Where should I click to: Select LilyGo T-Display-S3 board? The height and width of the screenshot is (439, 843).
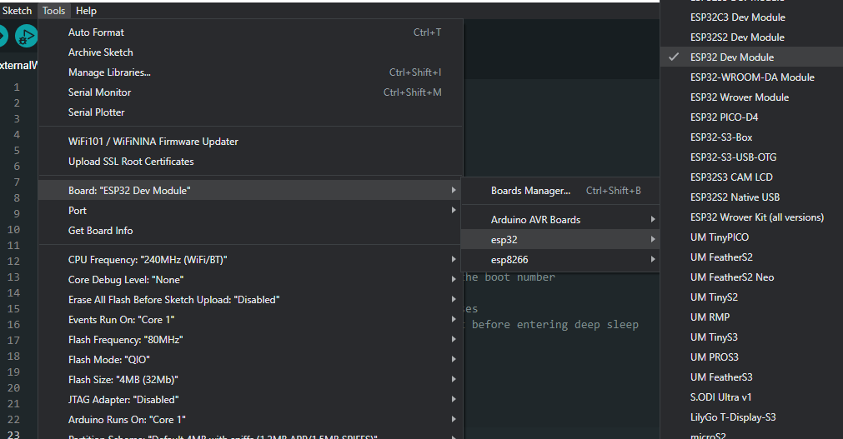[x=751, y=417]
